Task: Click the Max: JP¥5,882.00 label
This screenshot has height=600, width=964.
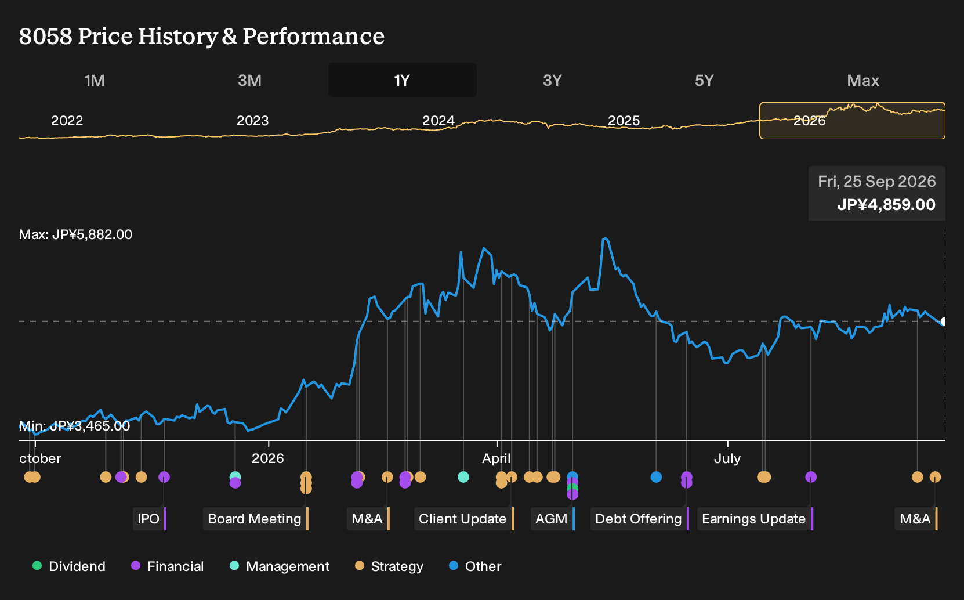Action: (x=75, y=234)
